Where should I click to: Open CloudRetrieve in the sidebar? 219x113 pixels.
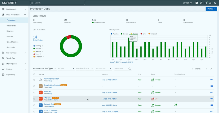(x=12, y=42)
